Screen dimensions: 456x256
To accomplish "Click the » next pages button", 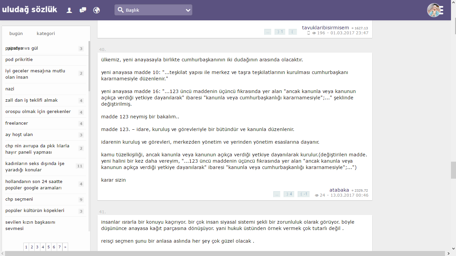I will pos(65,247).
